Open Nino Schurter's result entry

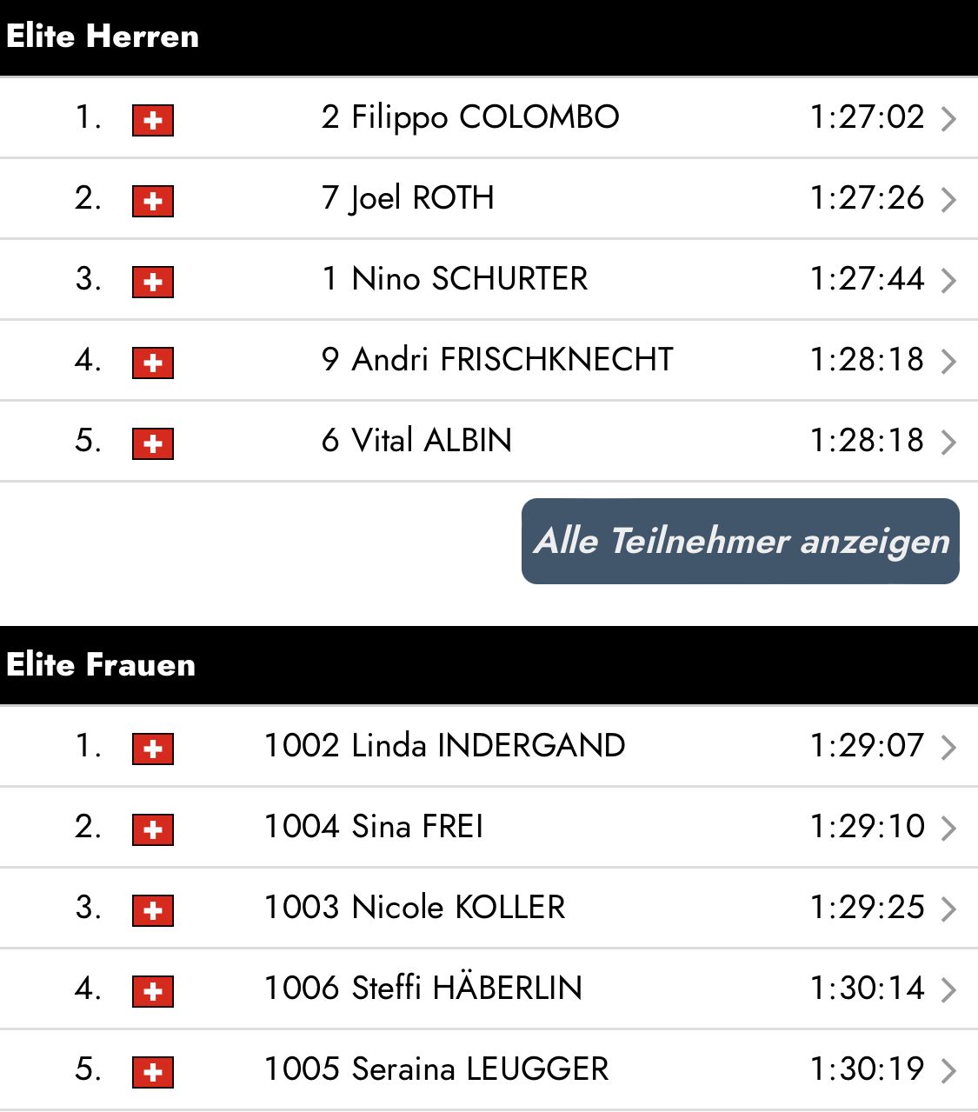[x=469, y=279]
